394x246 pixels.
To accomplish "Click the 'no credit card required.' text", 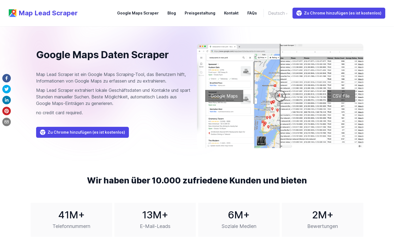I will point(59,113).
